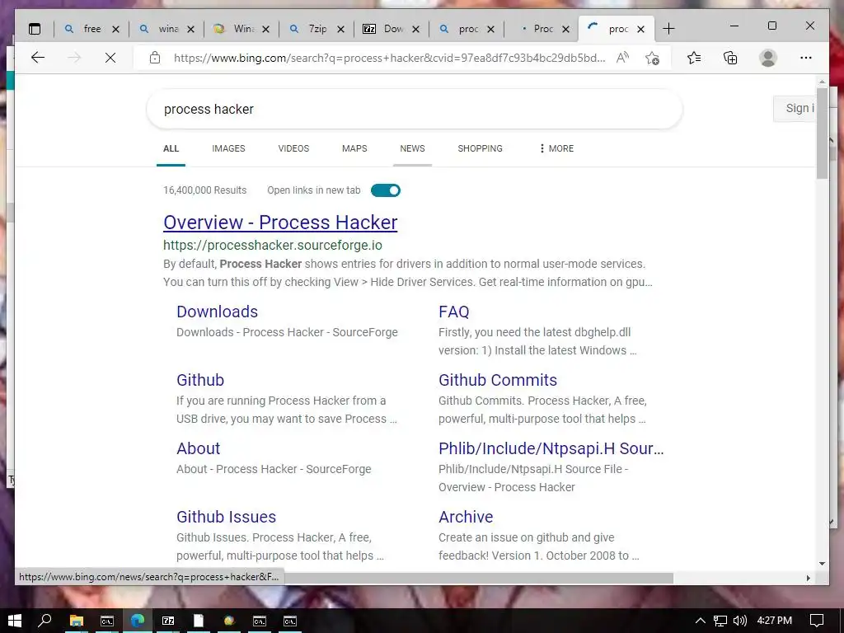Image resolution: width=844 pixels, height=633 pixels.
Task: Show hidden system tray icons
Action: point(700,621)
